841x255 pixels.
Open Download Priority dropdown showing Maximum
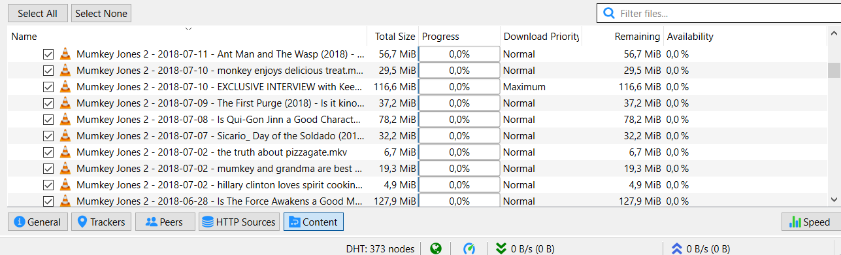pyautogui.click(x=541, y=87)
